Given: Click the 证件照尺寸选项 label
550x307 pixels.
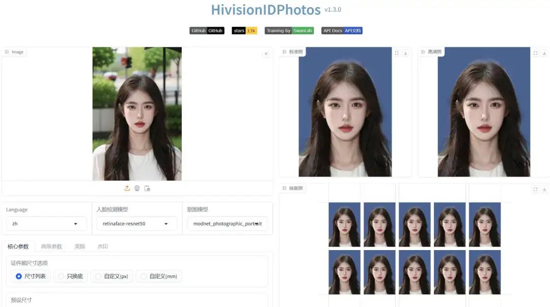Looking at the screenshot, I should coord(29,263).
